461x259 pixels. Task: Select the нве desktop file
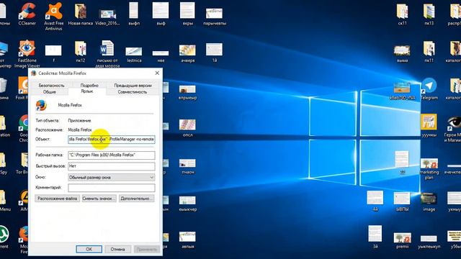(161, 56)
